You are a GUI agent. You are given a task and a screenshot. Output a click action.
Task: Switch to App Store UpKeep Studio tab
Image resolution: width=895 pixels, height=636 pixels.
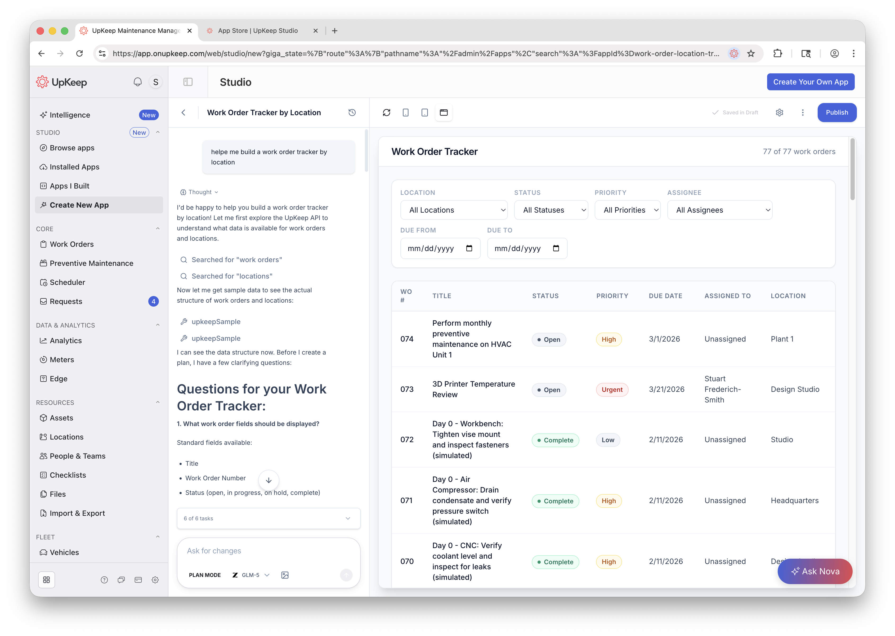pyautogui.click(x=258, y=30)
